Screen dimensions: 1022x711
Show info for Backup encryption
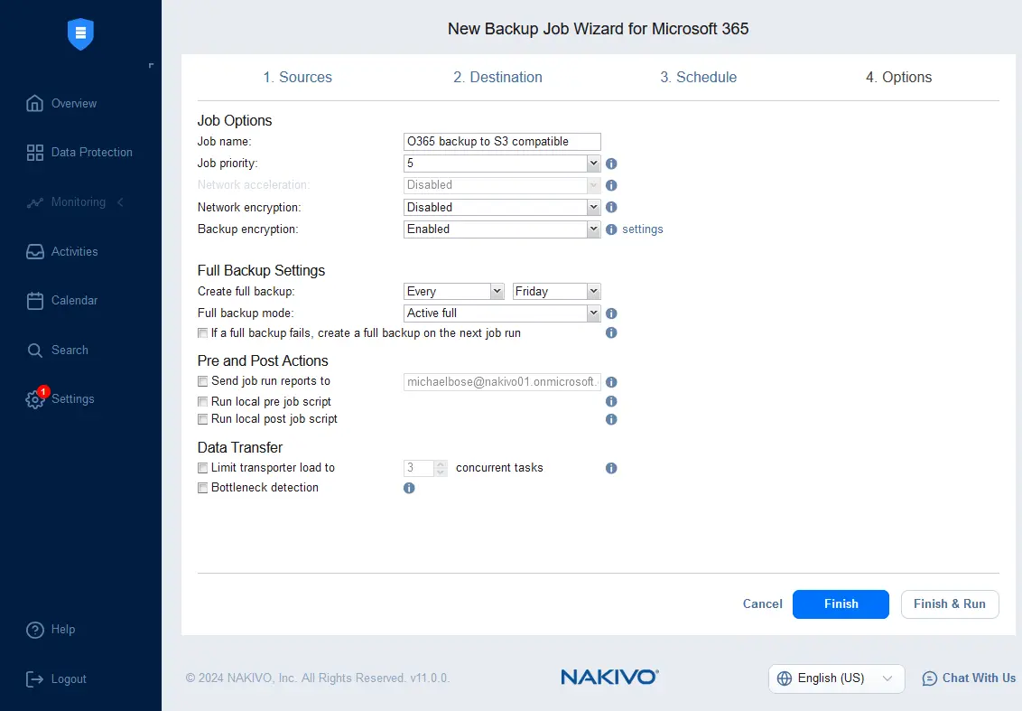coord(611,229)
